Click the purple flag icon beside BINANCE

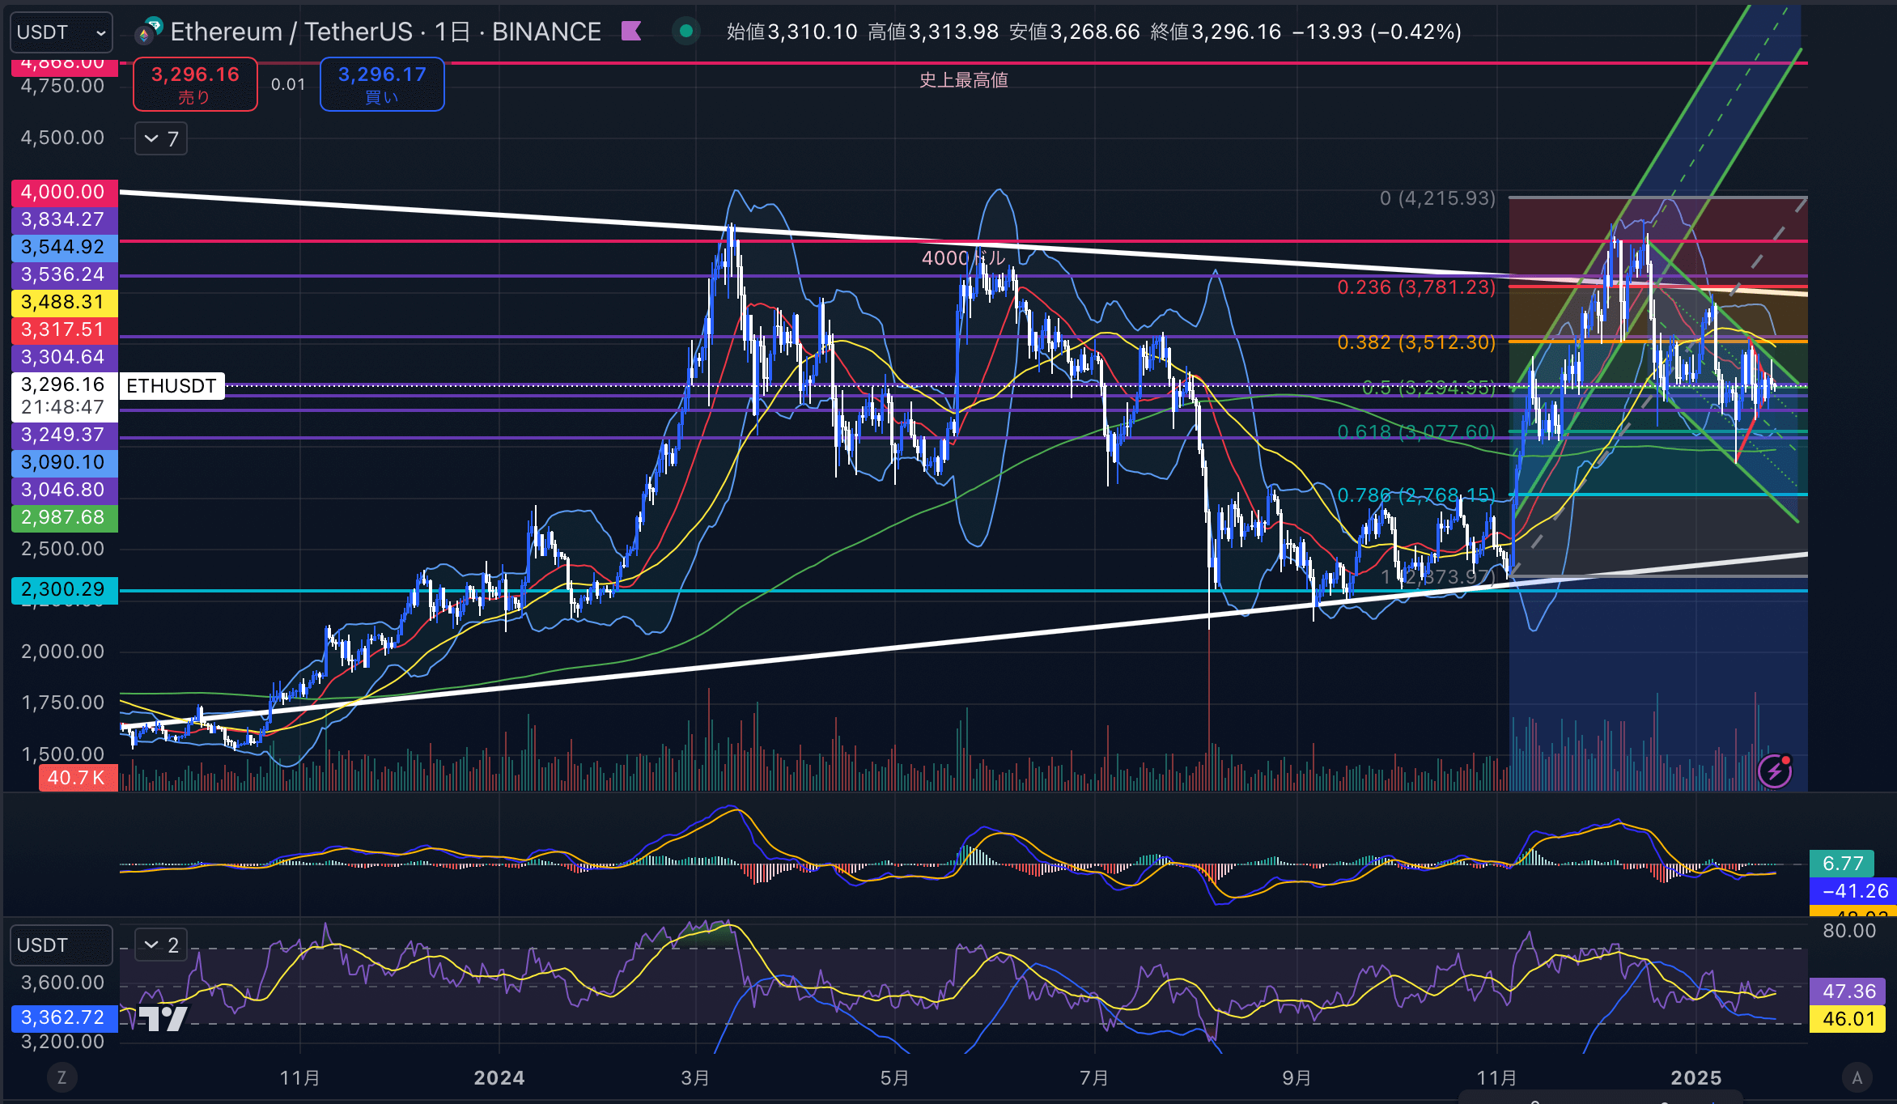[x=631, y=32]
